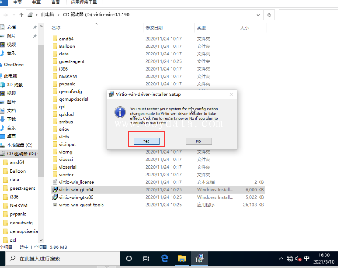The height and width of the screenshot is (268, 338).
Task: Open the 查看 ribbon tab
Action: click(55, 2)
